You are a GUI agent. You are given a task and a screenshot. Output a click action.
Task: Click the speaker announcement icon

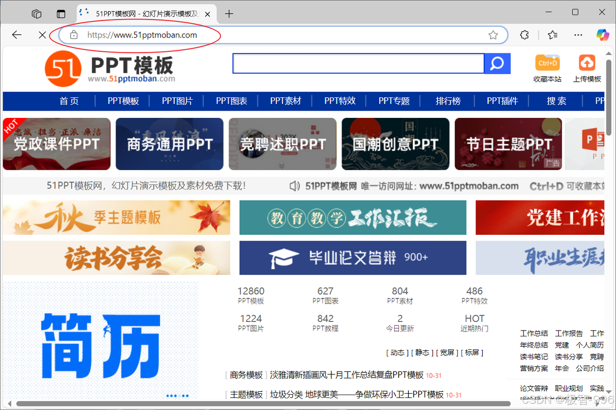pos(295,186)
